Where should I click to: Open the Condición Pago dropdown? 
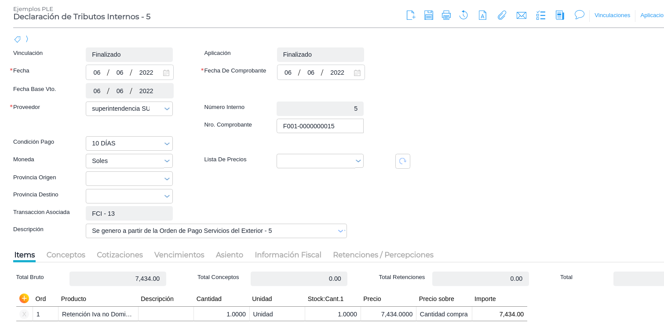[167, 144]
